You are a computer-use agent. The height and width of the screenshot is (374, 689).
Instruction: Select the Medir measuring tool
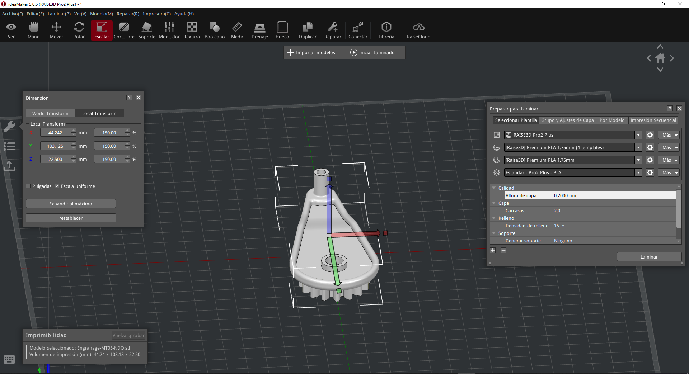(x=237, y=30)
